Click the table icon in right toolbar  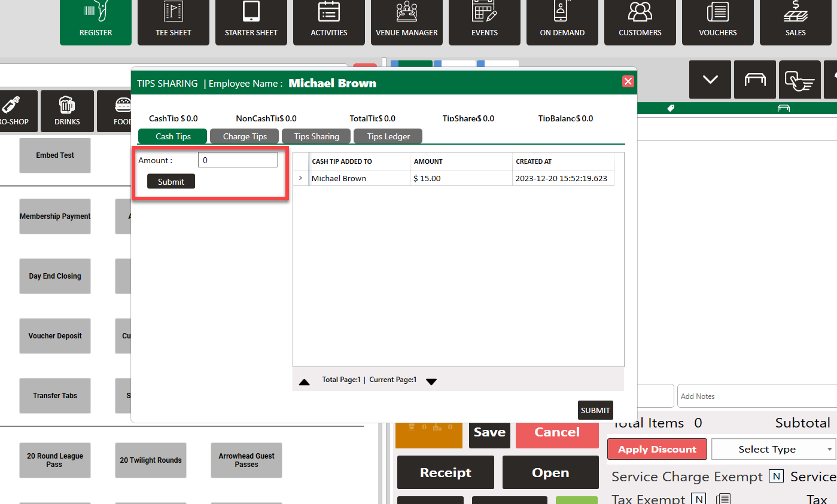coord(755,80)
